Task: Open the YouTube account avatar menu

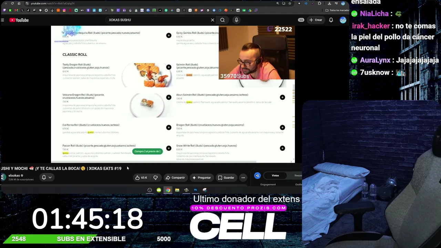Action: [x=343, y=20]
